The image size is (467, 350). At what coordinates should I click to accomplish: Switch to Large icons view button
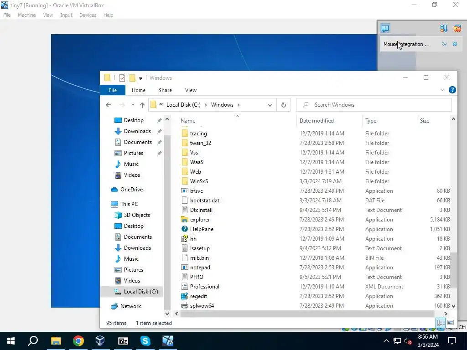coord(450,323)
